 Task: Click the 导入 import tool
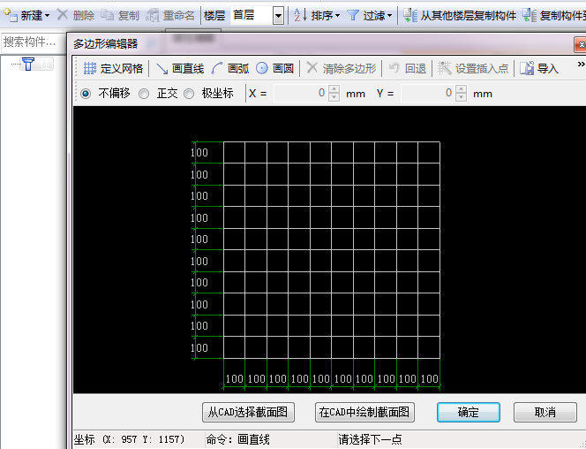[x=539, y=68]
